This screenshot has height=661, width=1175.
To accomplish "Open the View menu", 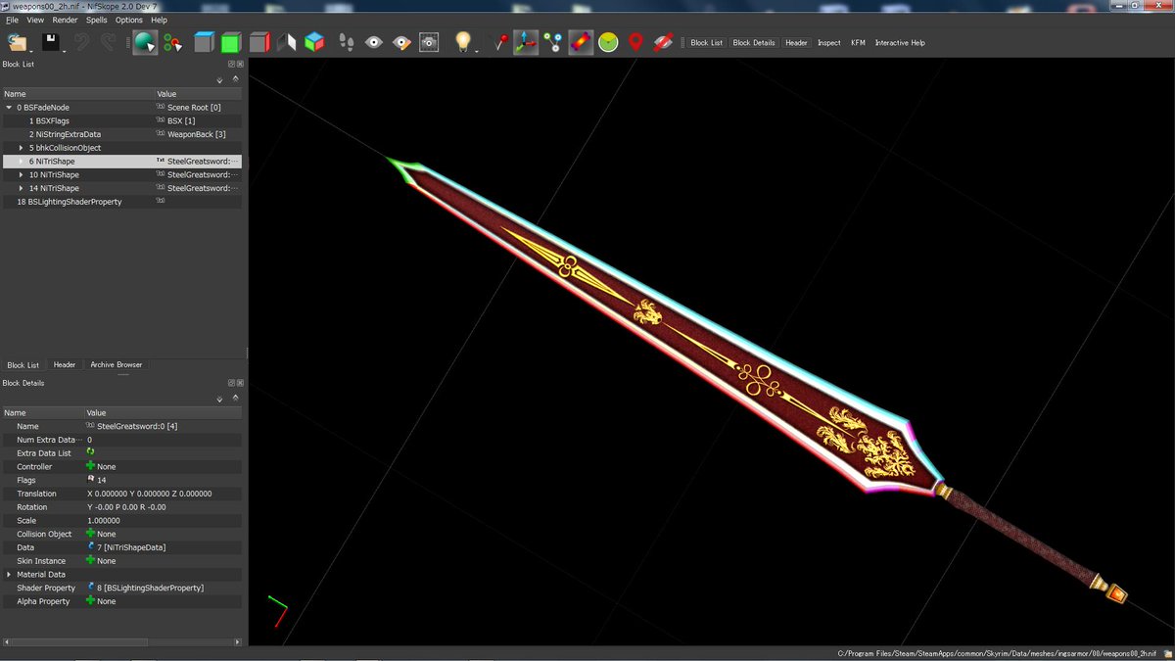I will pos(35,20).
